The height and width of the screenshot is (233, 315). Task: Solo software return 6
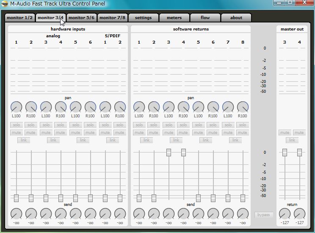213,125
